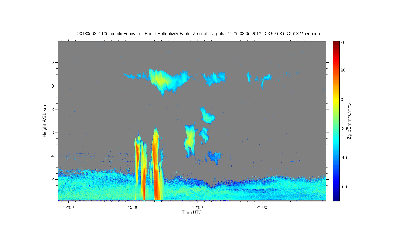Click the colorbar label '-20'
Screen dimensions: 404x242
(344, 129)
